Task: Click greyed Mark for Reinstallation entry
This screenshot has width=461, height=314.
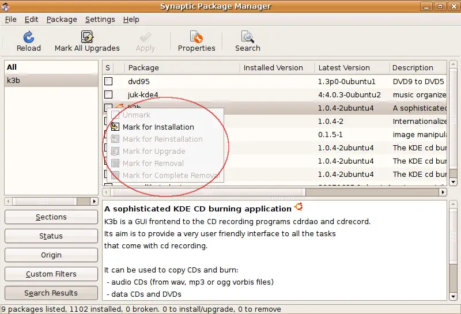Action: tap(165, 139)
